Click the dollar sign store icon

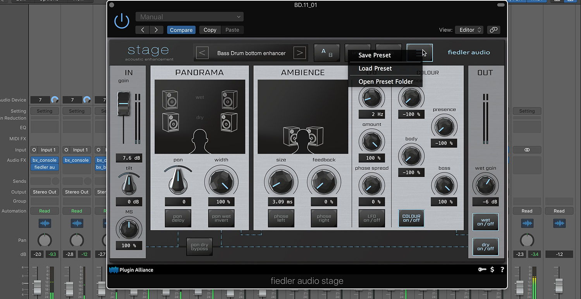tap(492, 270)
